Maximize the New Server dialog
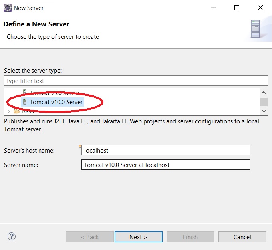272x250 pixels. tap(237, 8)
